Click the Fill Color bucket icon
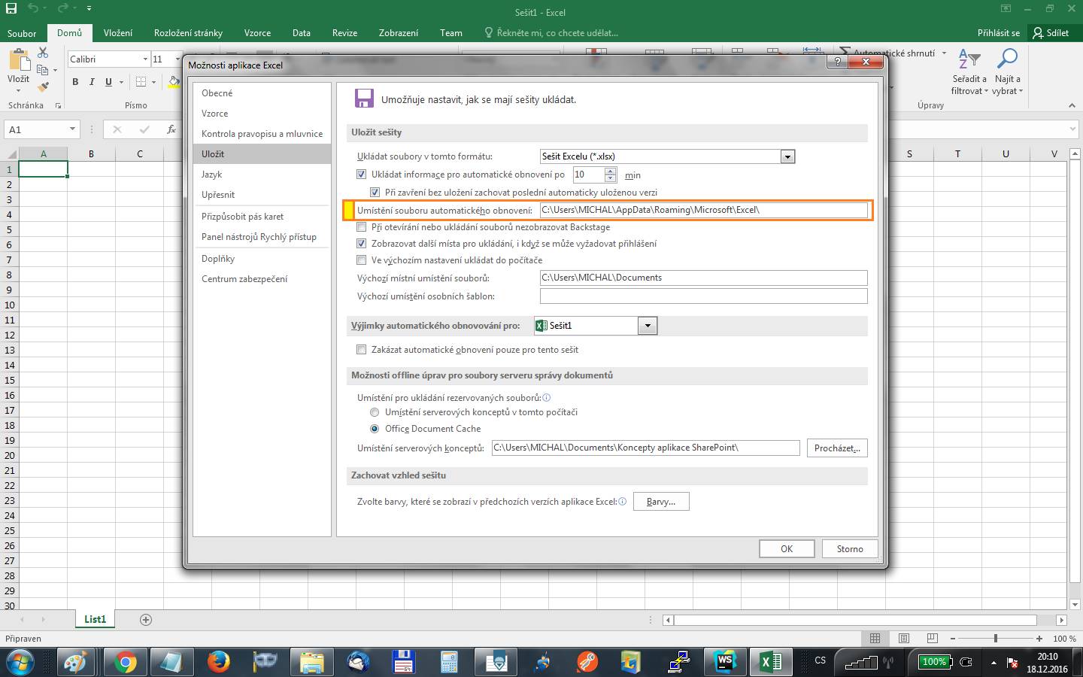This screenshot has width=1083, height=677. coord(174,82)
